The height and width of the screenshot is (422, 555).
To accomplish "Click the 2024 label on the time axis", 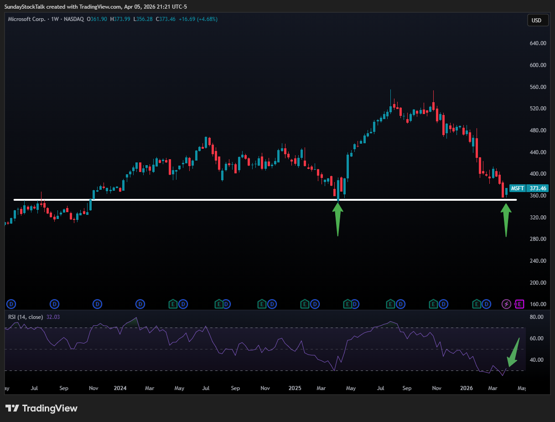I will (x=120, y=388).
